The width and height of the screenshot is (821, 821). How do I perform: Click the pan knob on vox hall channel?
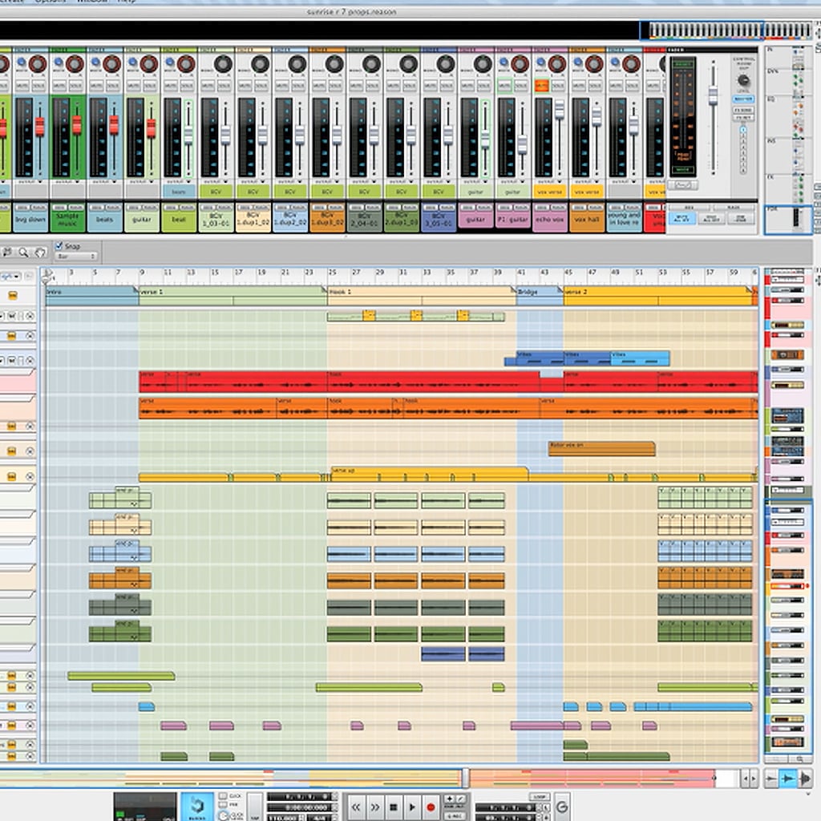coord(594,64)
